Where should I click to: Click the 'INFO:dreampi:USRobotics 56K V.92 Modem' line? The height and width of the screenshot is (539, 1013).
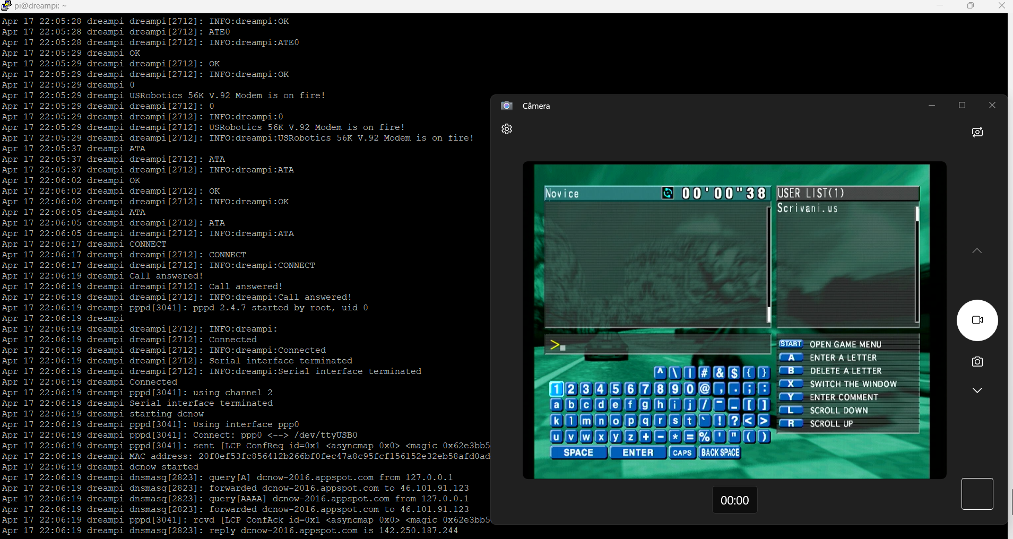238,138
